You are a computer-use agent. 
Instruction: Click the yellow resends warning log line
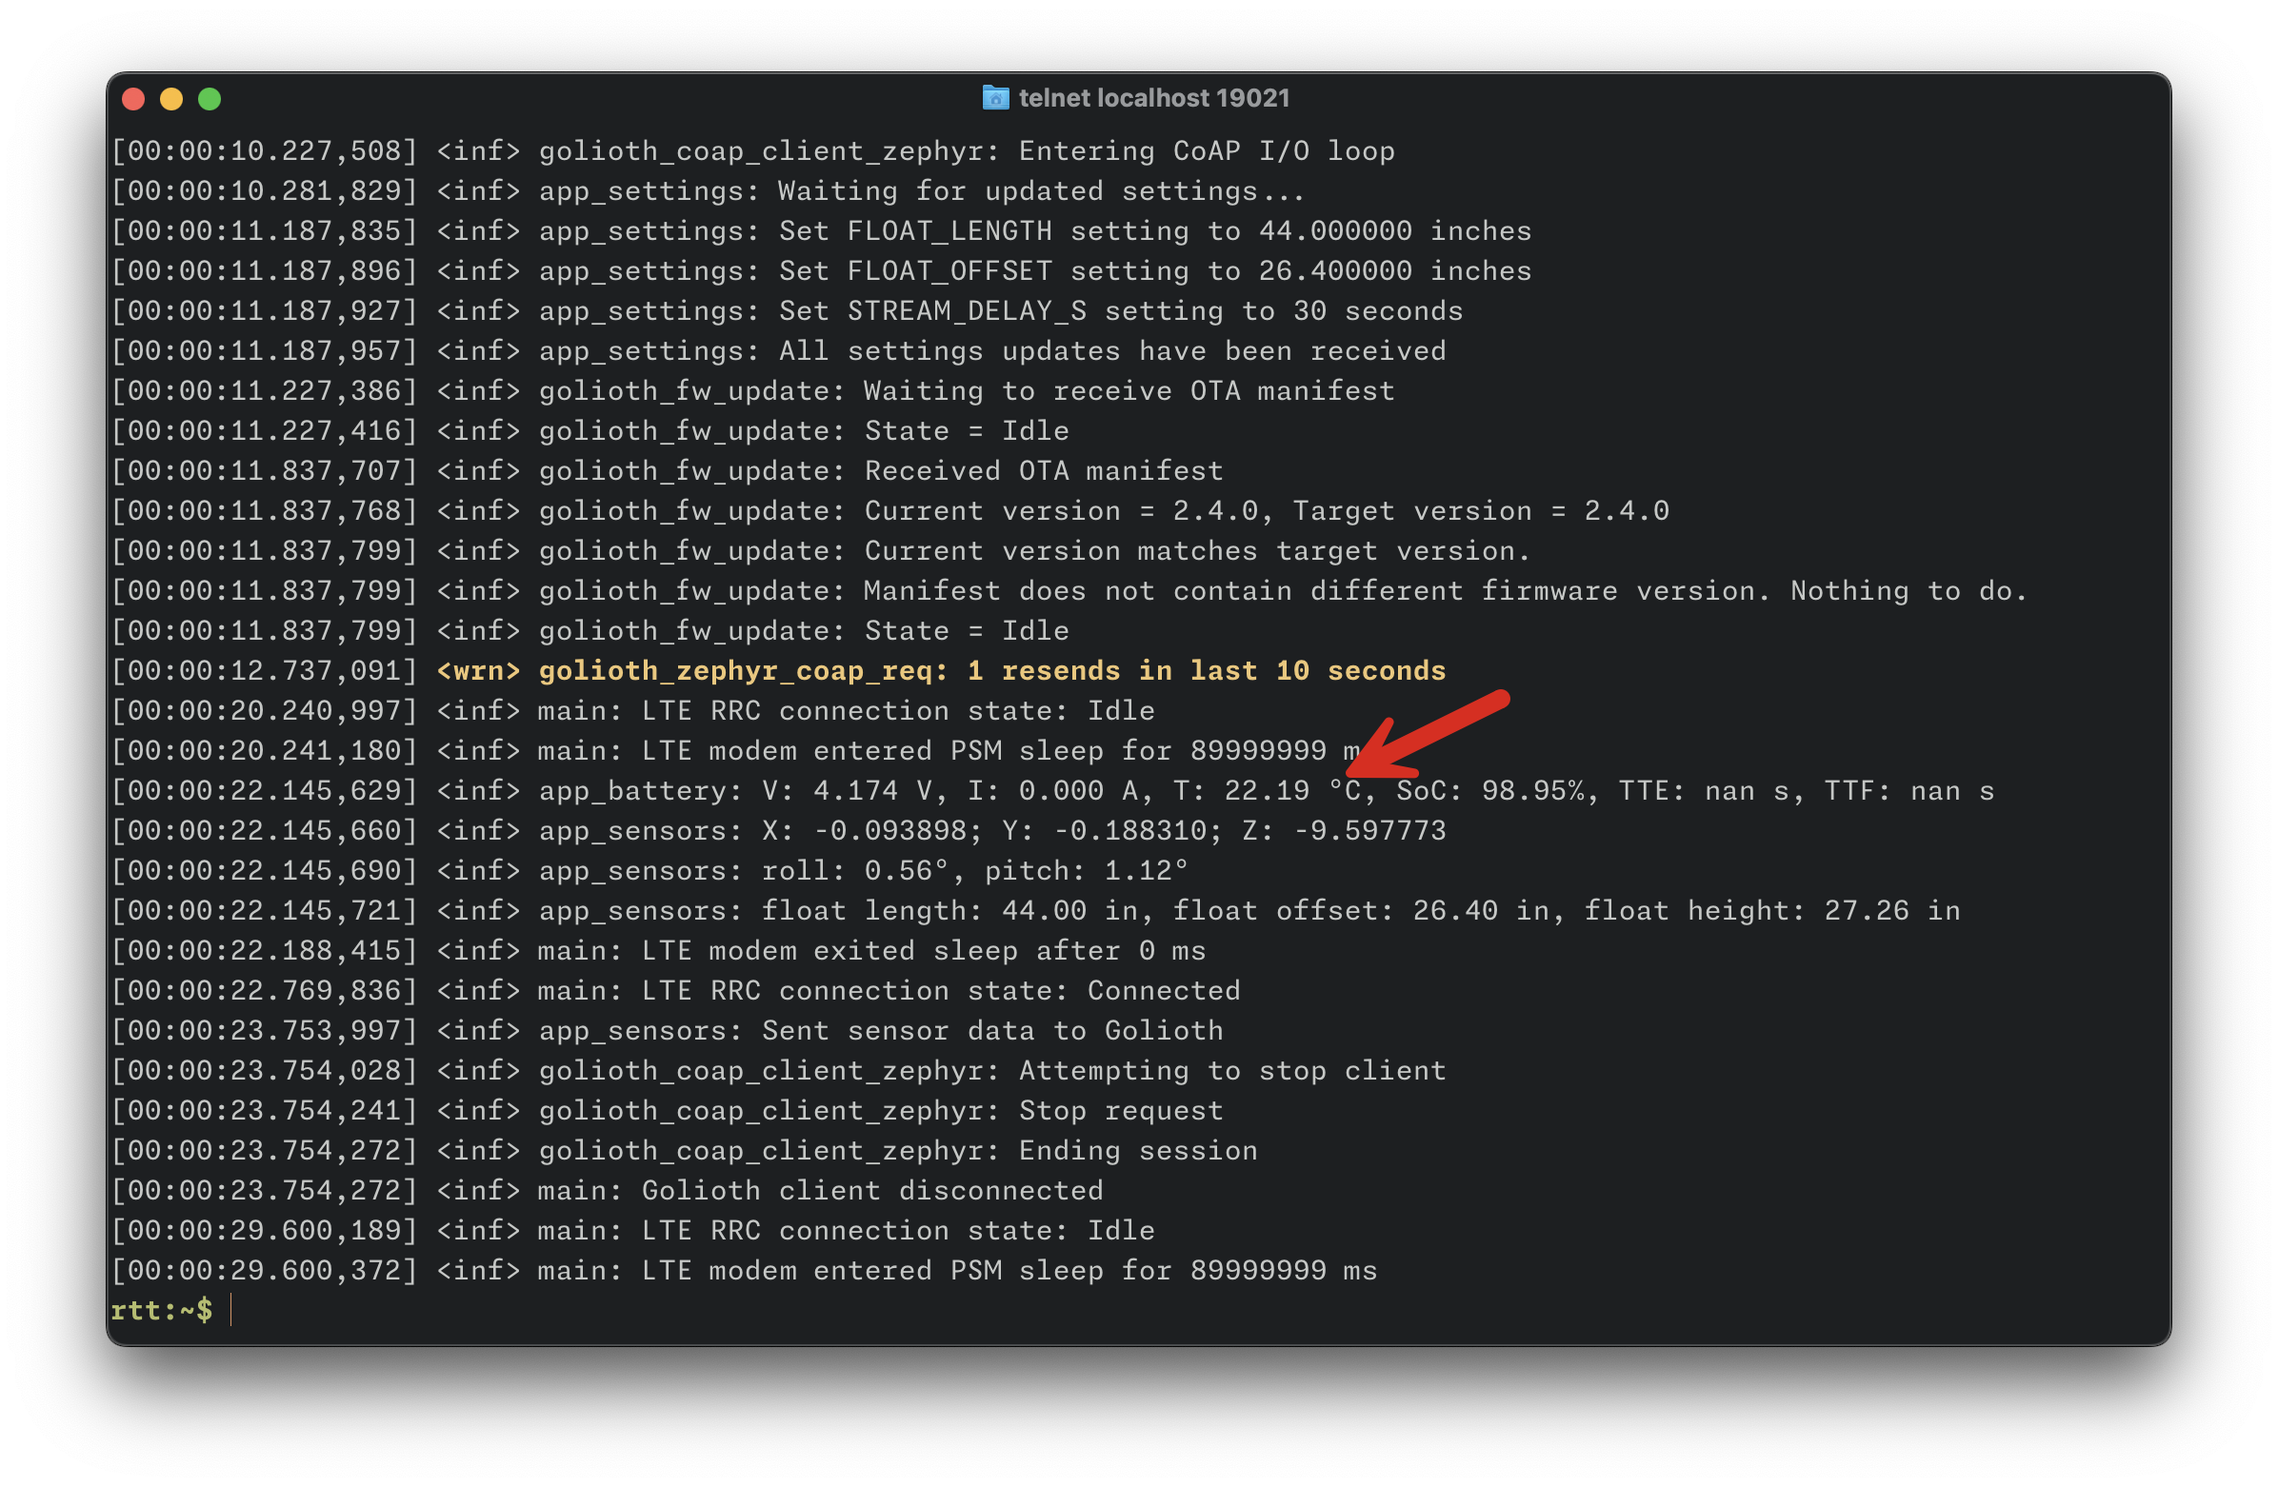(779, 671)
